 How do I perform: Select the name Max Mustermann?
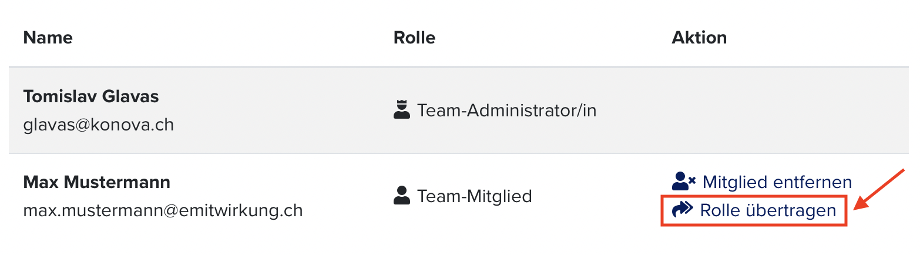click(97, 182)
